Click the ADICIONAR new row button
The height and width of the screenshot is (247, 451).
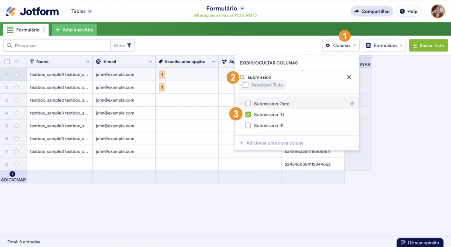[x=13, y=177]
